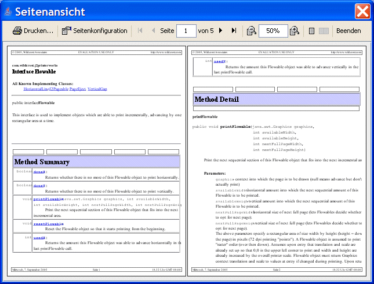Click the printFlowable link in summary
374x284 pixels.
pyautogui.click(x=49, y=199)
